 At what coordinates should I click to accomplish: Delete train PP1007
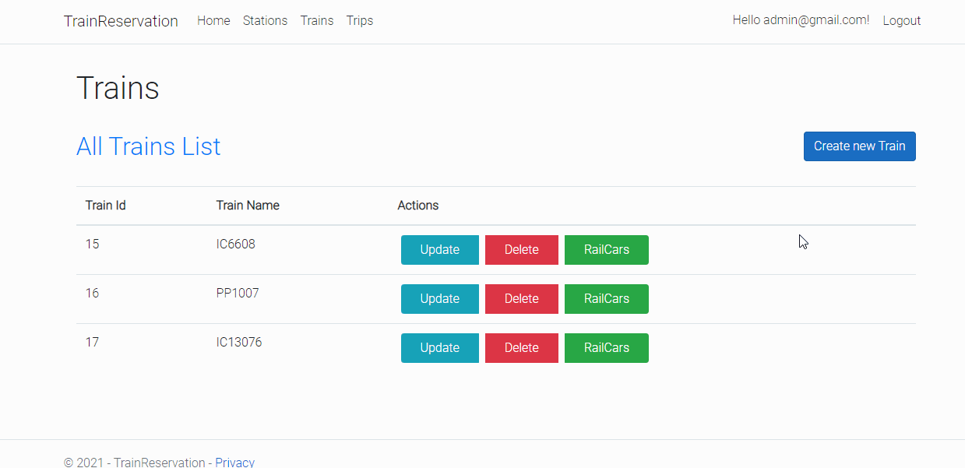pyautogui.click(x=521, y=298)
